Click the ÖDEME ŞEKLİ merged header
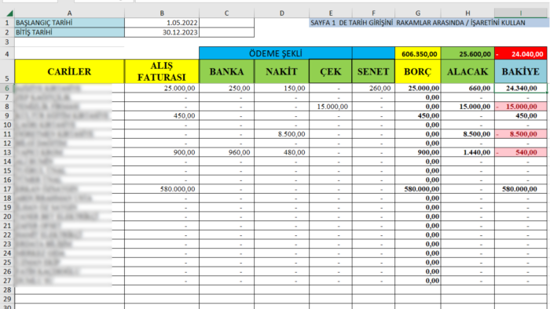The image size is (550, 309). point(275,53)
